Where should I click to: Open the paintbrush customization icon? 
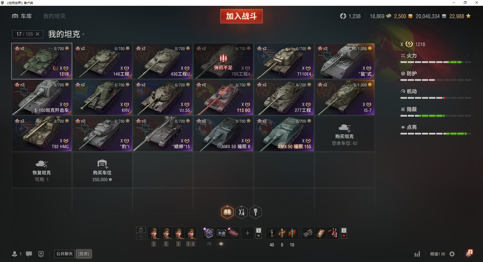point(256,212)
